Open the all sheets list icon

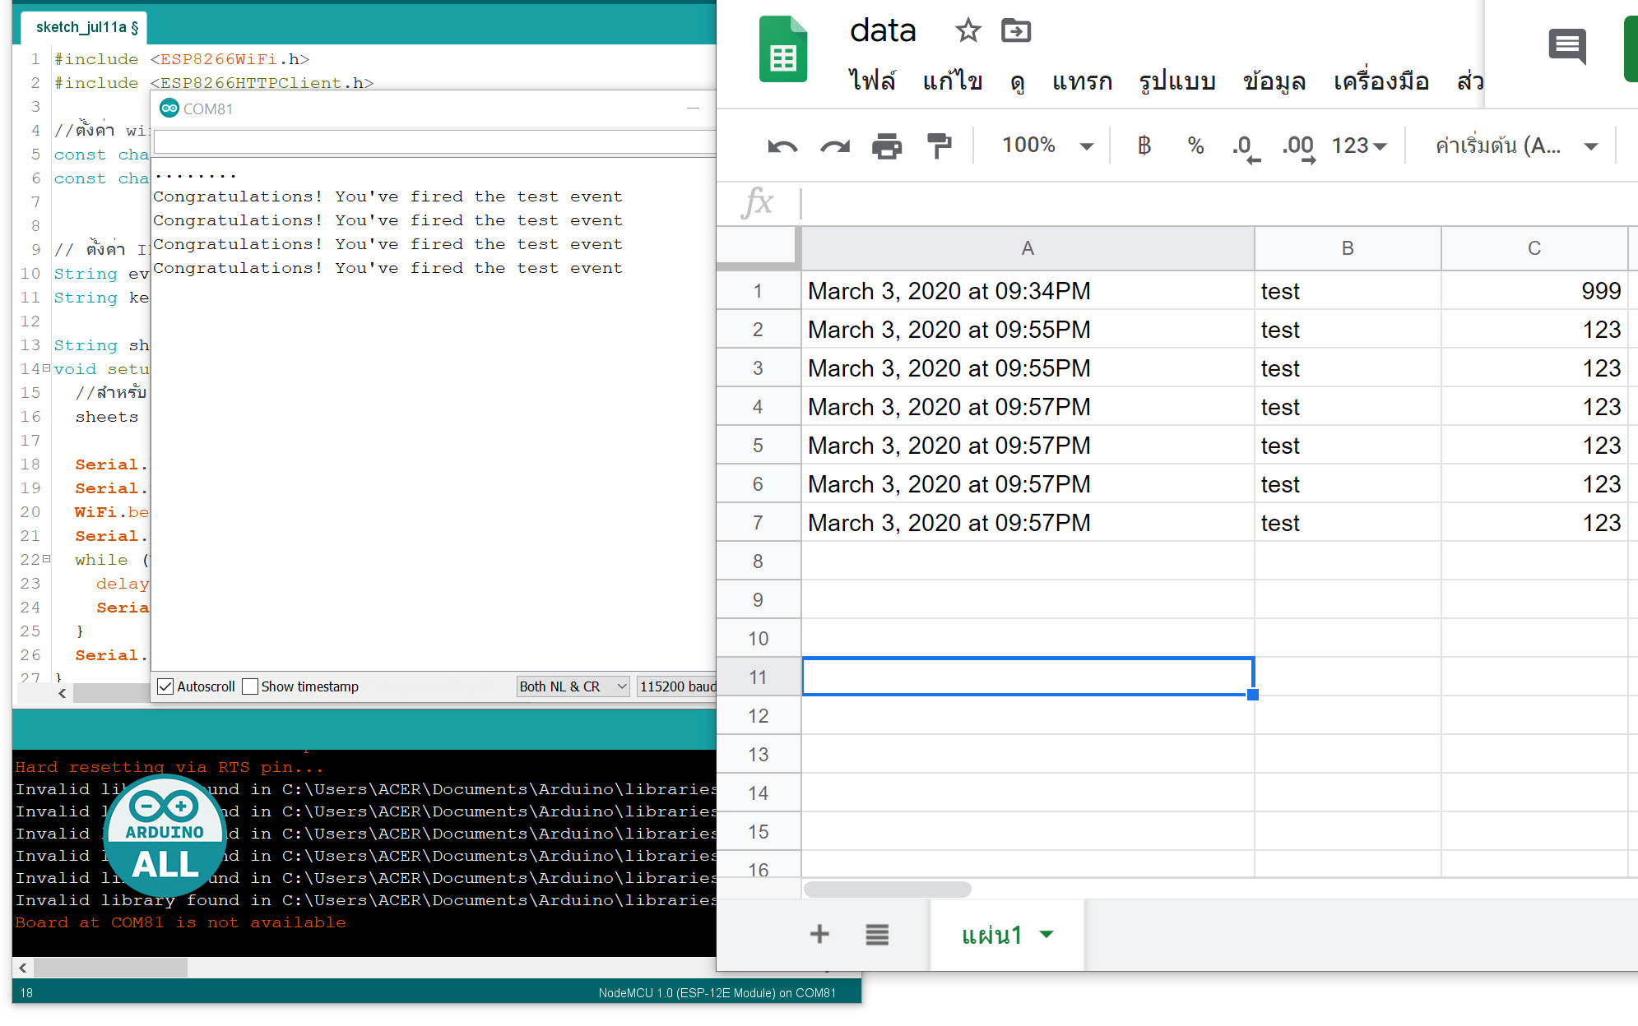[x=877, y=934]
